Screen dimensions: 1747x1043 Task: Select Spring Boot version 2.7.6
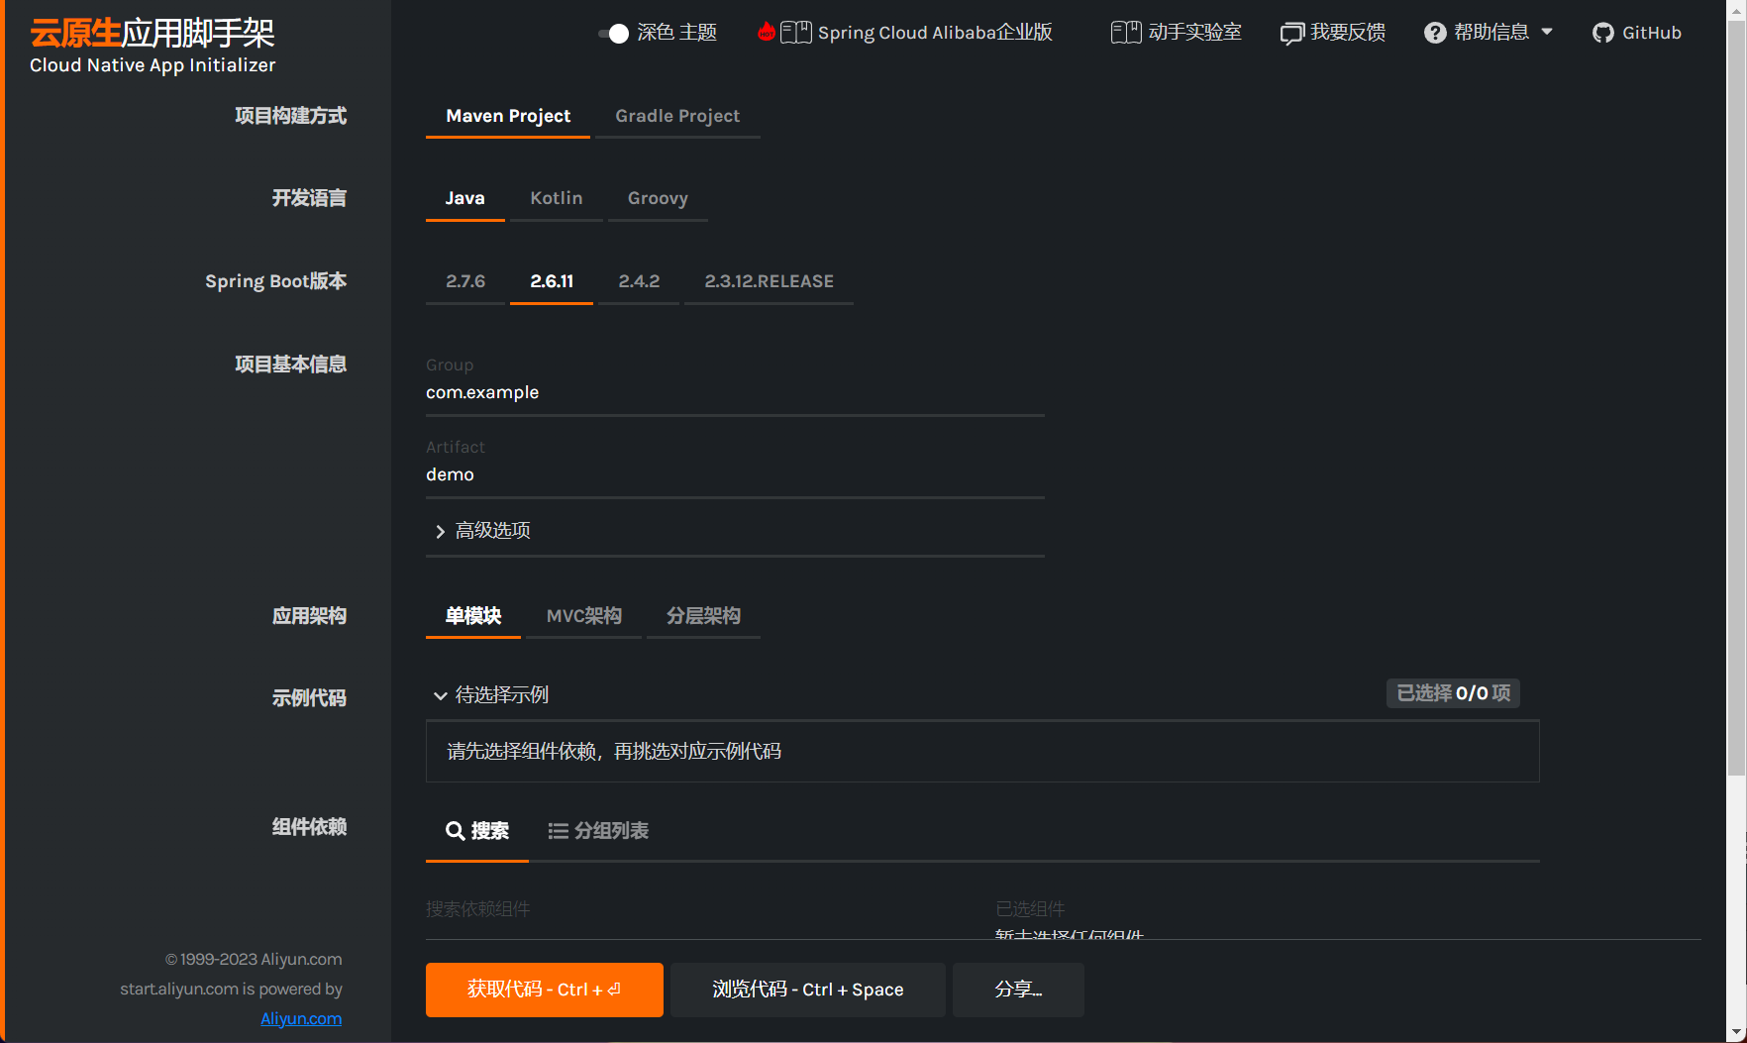coord(464,281)
